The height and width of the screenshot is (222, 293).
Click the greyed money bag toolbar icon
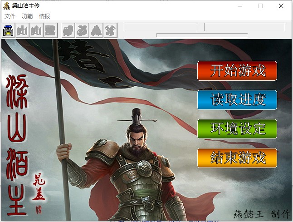(82, 30)
